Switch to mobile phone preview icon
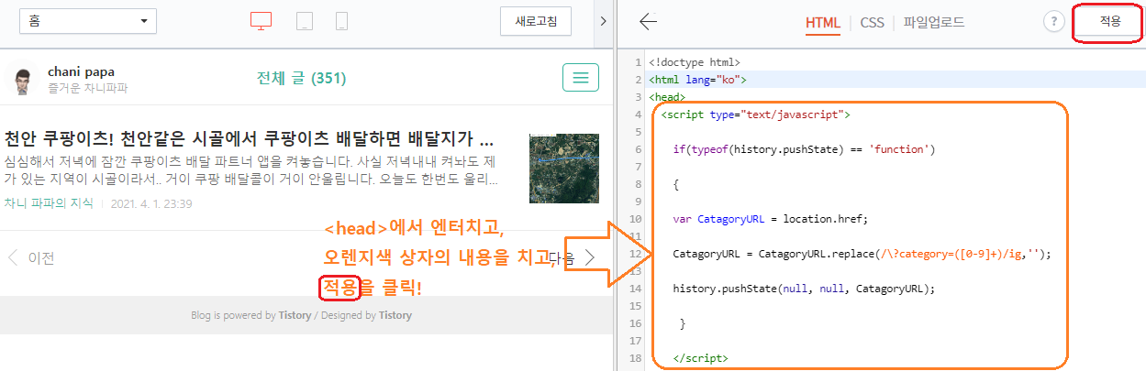 pyautogui.click(x=341, y=22)
